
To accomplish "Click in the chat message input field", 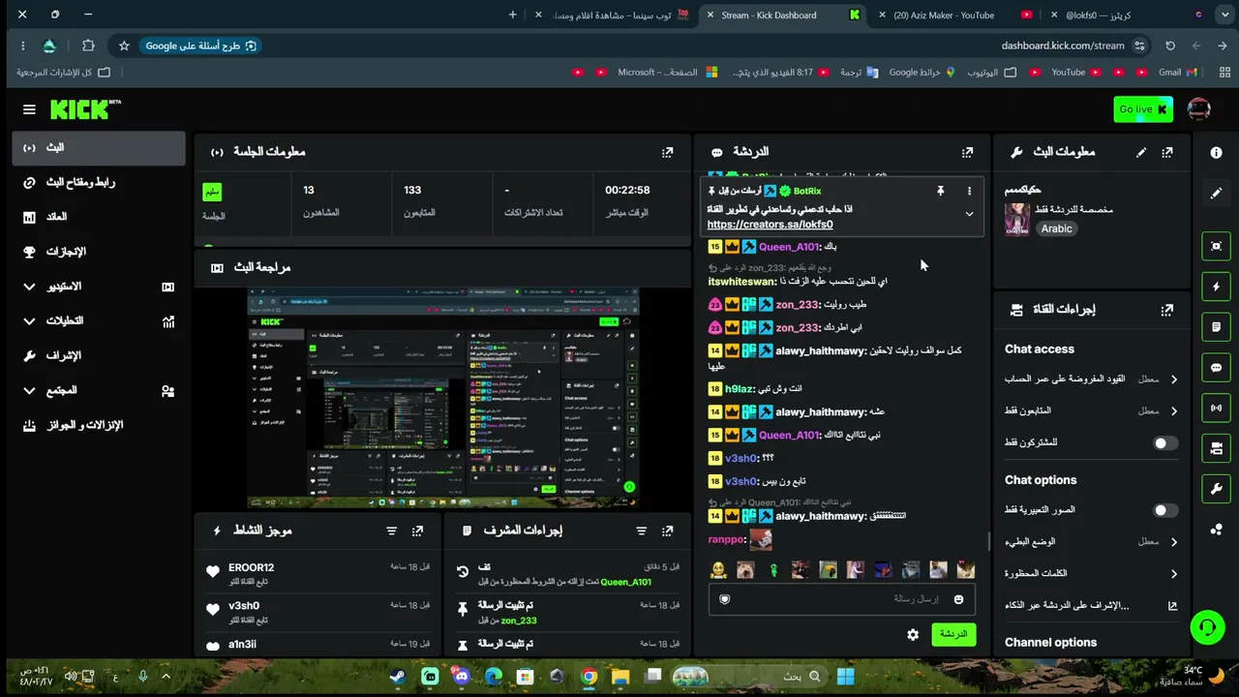I will click(842, 599).
